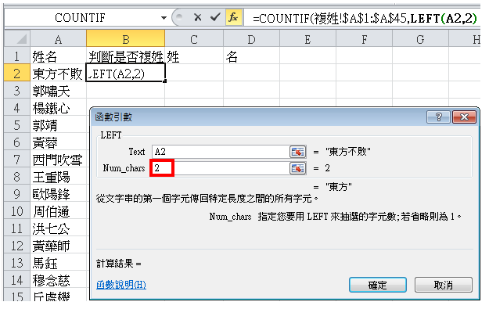The height and width of the screenshot is (309, 489).
Task: Click cell A4 楊鐵心
Action: click(x=59, y=108)
